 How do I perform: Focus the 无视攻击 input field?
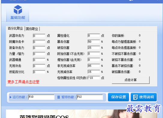click(x=39, y=66)
